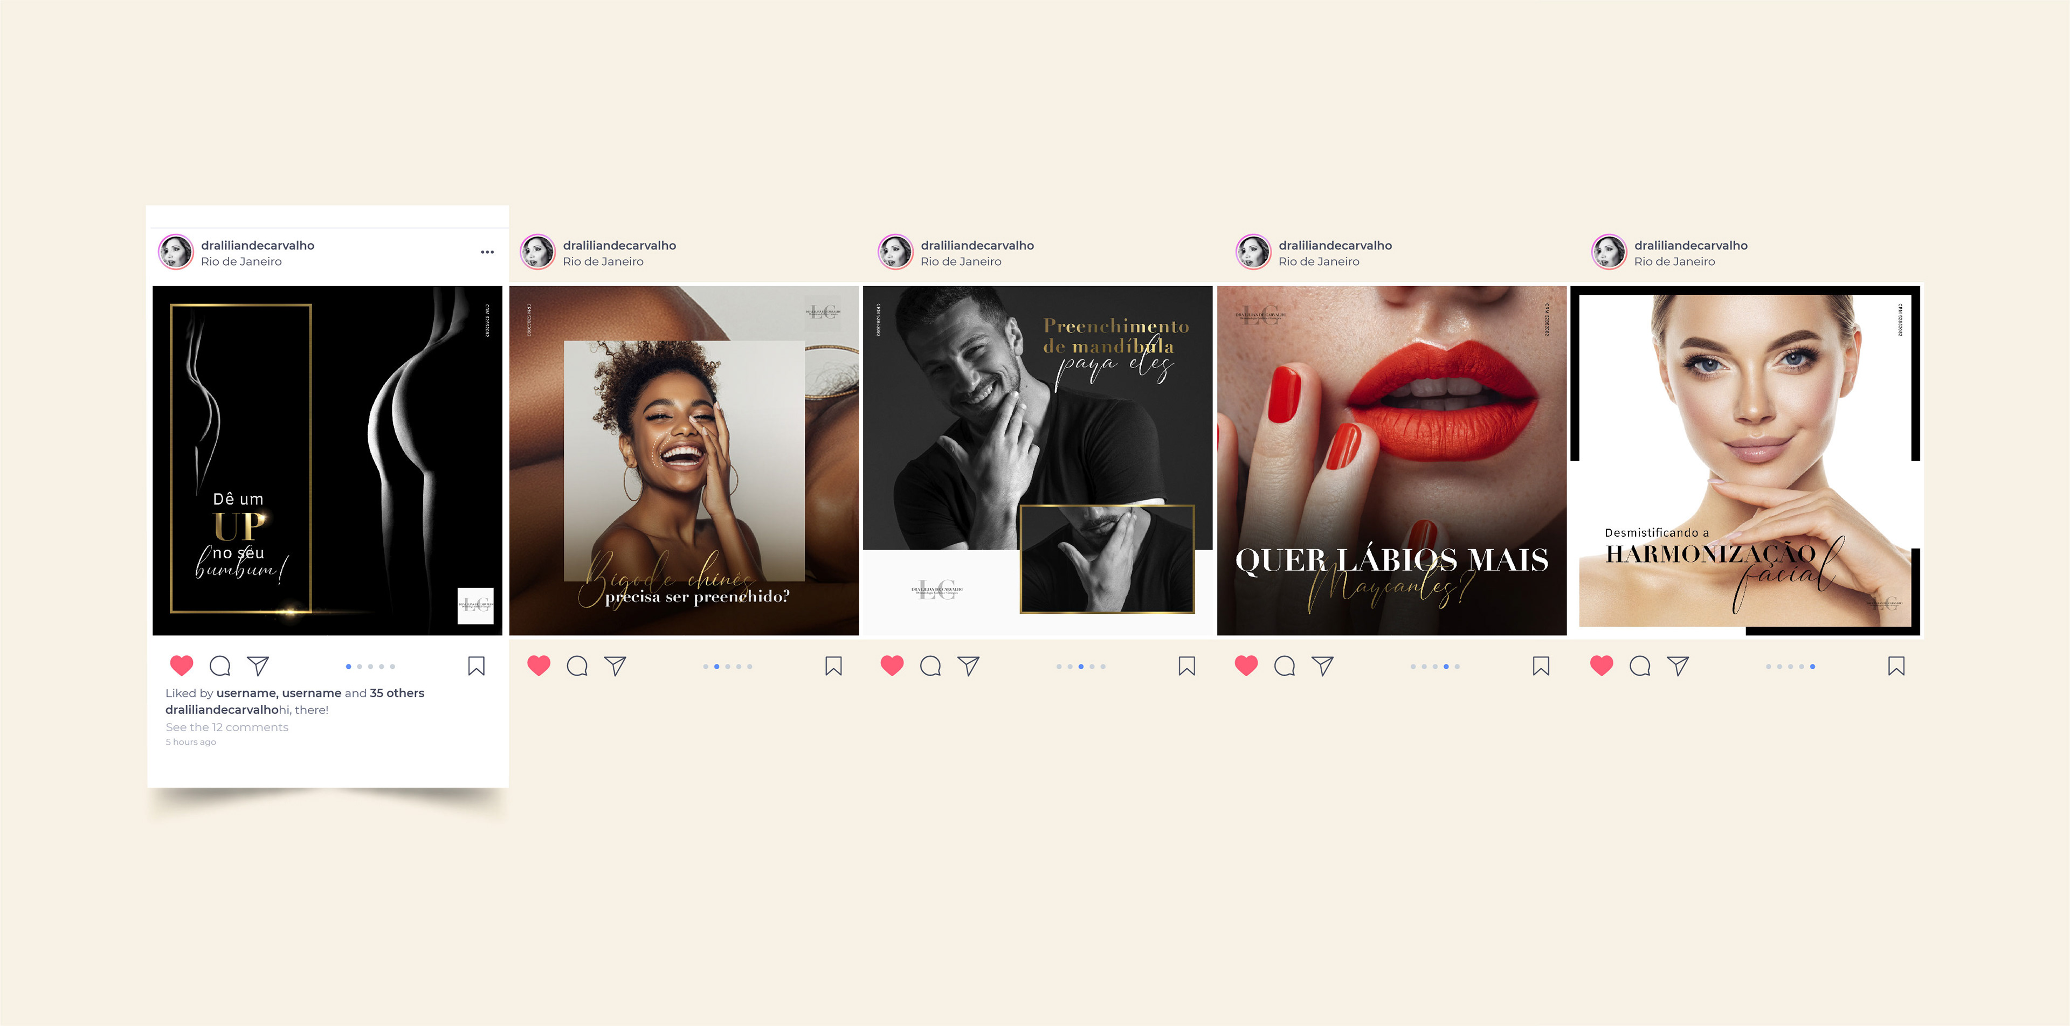Select Rio de Janeiro location on third post
The image size is (2070, 1026).
click(x=961, y=261)
